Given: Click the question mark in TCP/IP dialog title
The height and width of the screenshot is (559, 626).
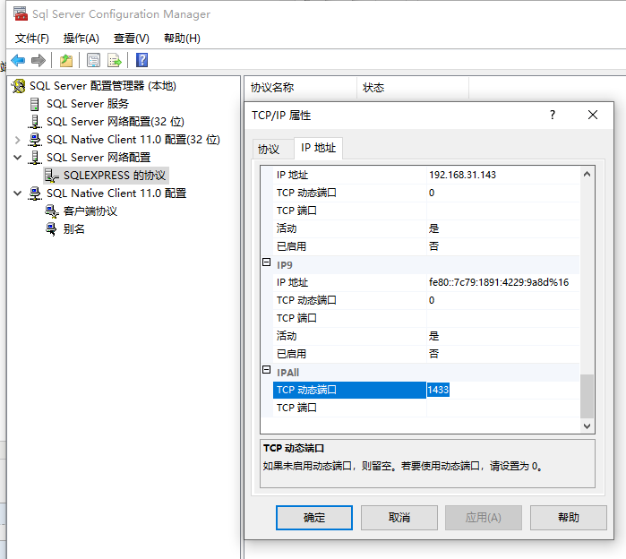Looking at the screenshot, I should tap(553, 115).
